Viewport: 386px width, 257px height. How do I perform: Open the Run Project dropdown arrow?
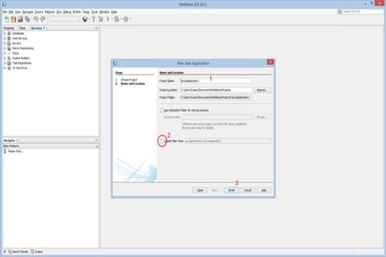[112, 19]
